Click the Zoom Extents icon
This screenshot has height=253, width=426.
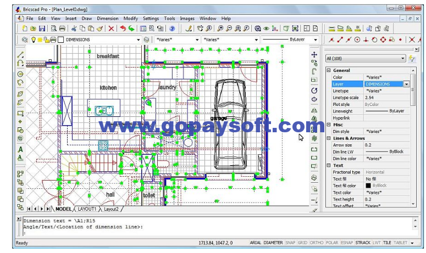(x=237, y=29)
